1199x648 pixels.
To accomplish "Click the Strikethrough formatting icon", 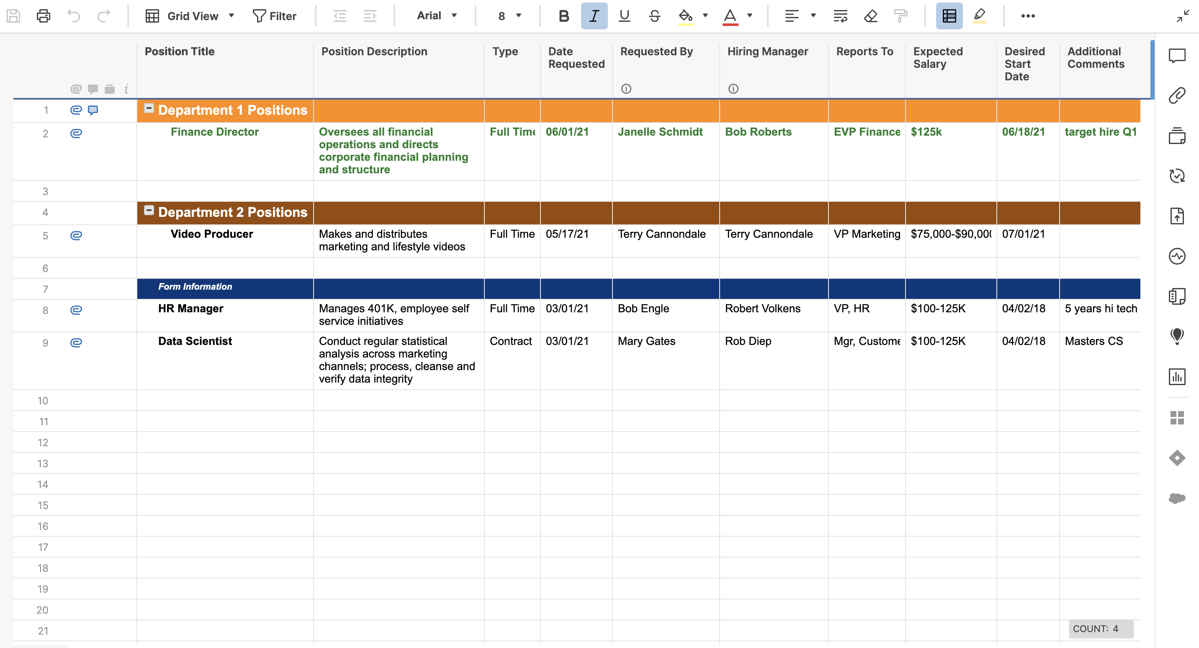I will (654, 16).
